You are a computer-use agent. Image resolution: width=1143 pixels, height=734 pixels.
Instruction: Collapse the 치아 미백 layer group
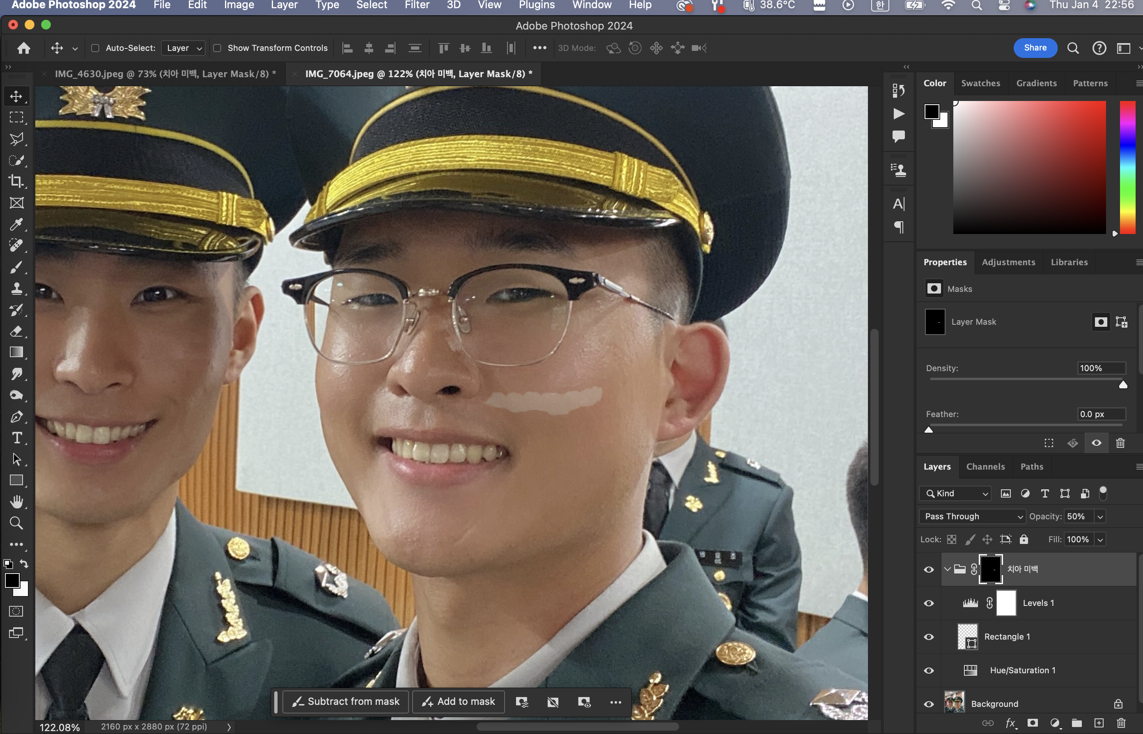[x=947, y=569]
